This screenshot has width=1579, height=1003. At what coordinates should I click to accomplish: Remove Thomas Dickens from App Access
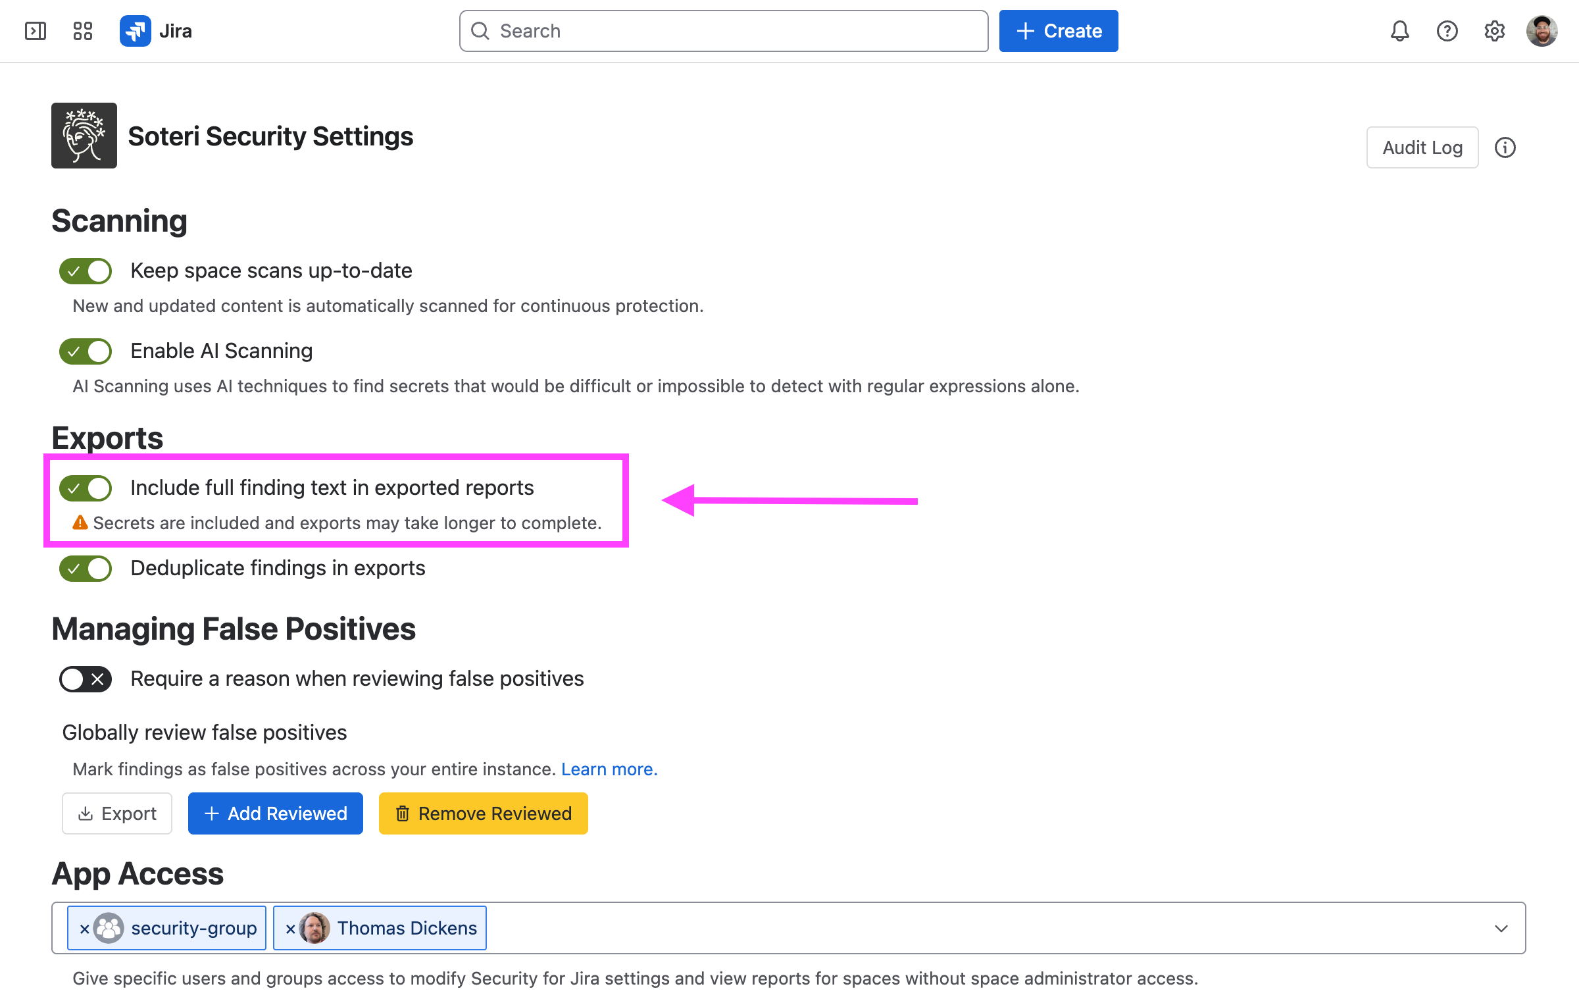coord(290,929)
